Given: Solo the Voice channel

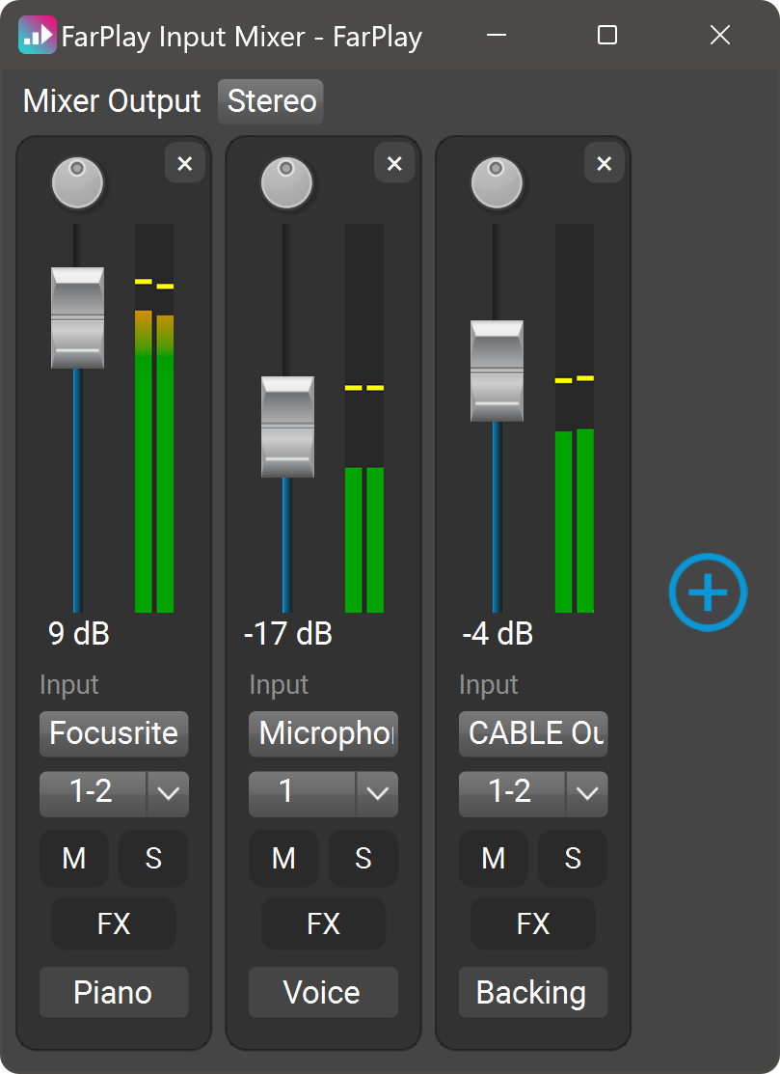Looking at the screenshot, I should click(363, 858).
